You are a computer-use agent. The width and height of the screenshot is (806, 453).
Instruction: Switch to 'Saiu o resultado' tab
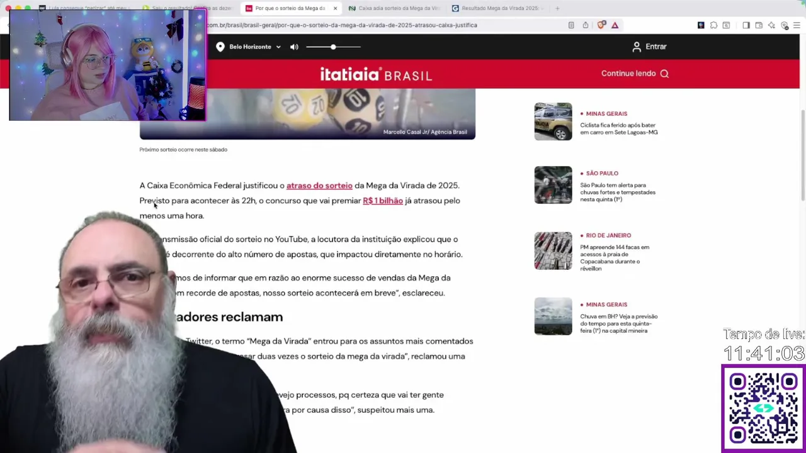[x=188, y=8]
